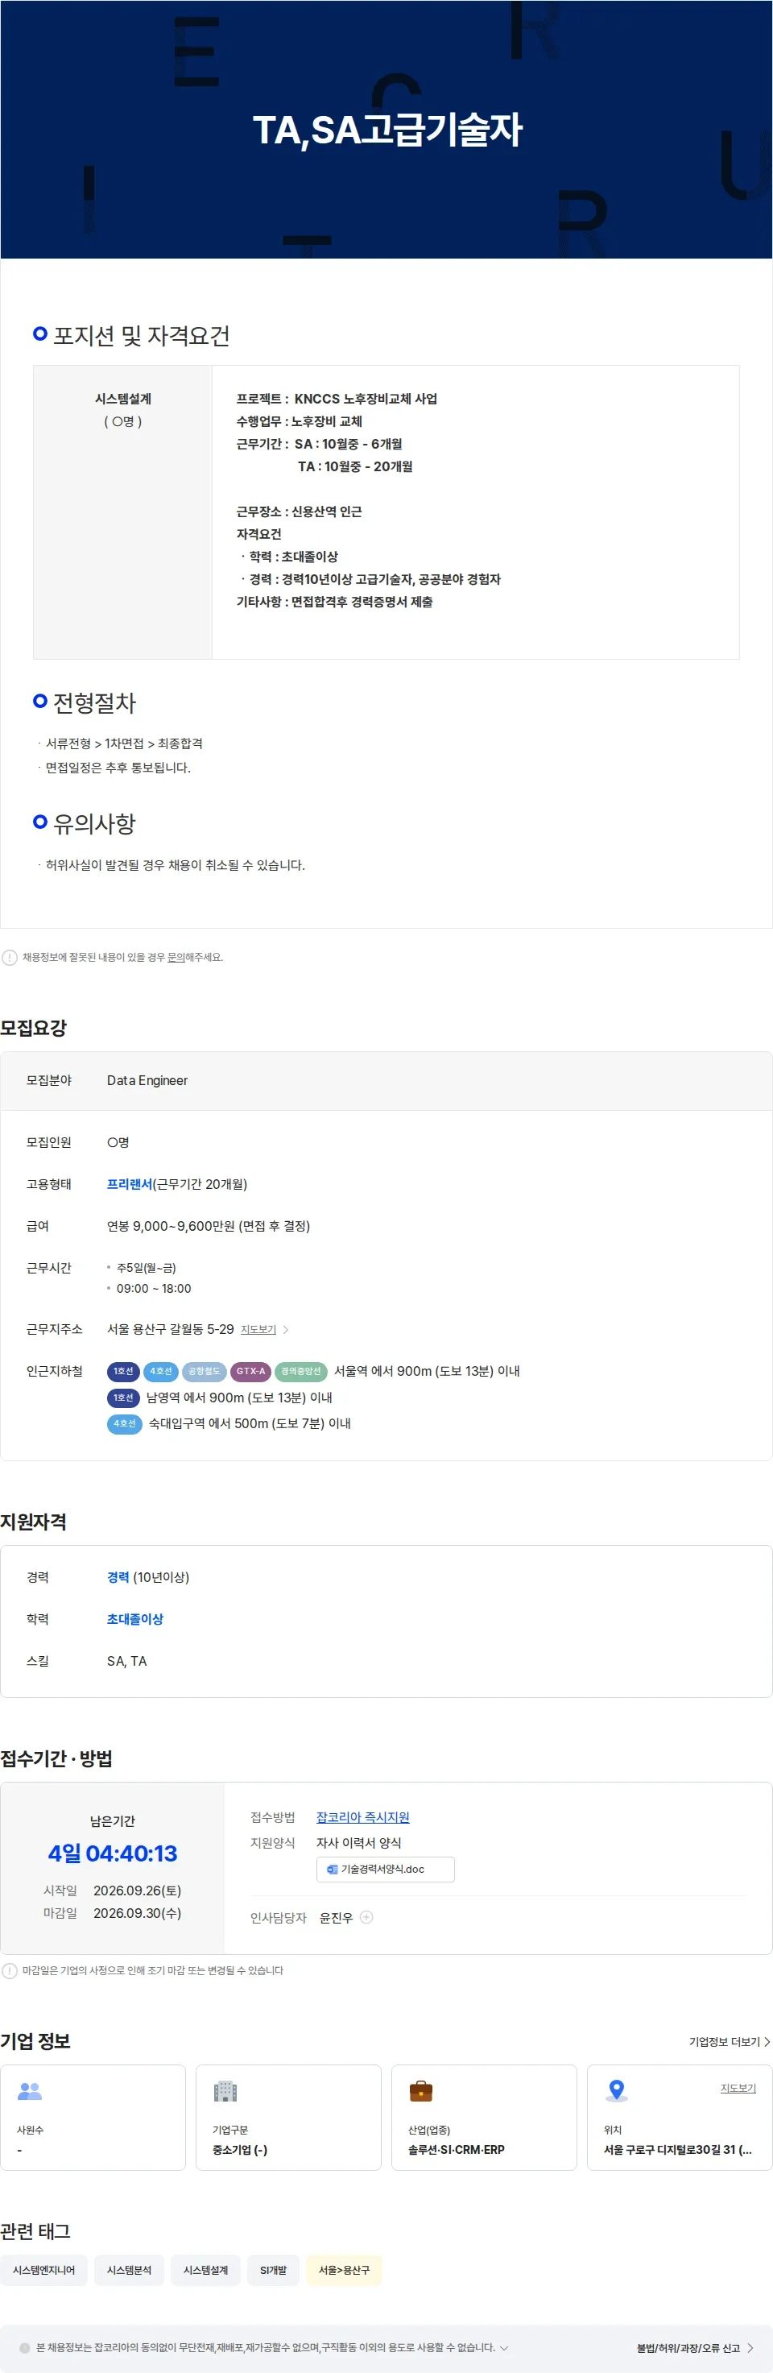Click the 4호선 badge in the 서울역 row
773x2373 pixels.
(x=161, y=1371)
